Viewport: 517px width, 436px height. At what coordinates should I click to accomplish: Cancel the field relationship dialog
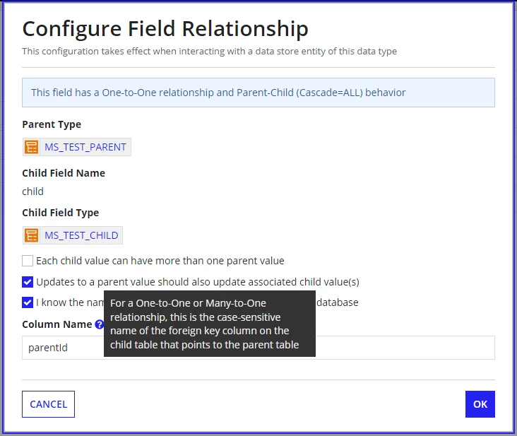point(49,404)
